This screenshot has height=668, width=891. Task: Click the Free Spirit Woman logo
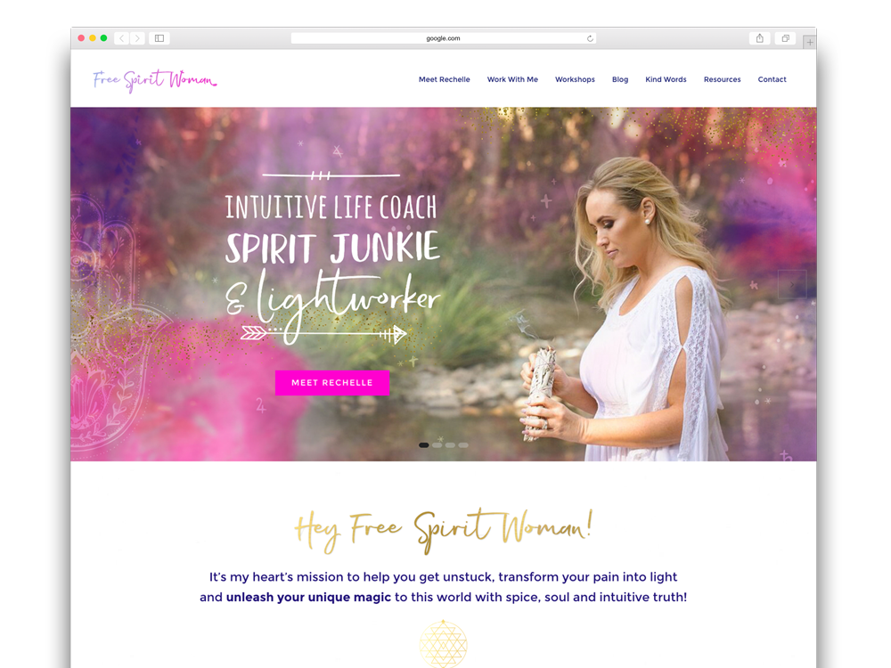(x=154, y=81)
